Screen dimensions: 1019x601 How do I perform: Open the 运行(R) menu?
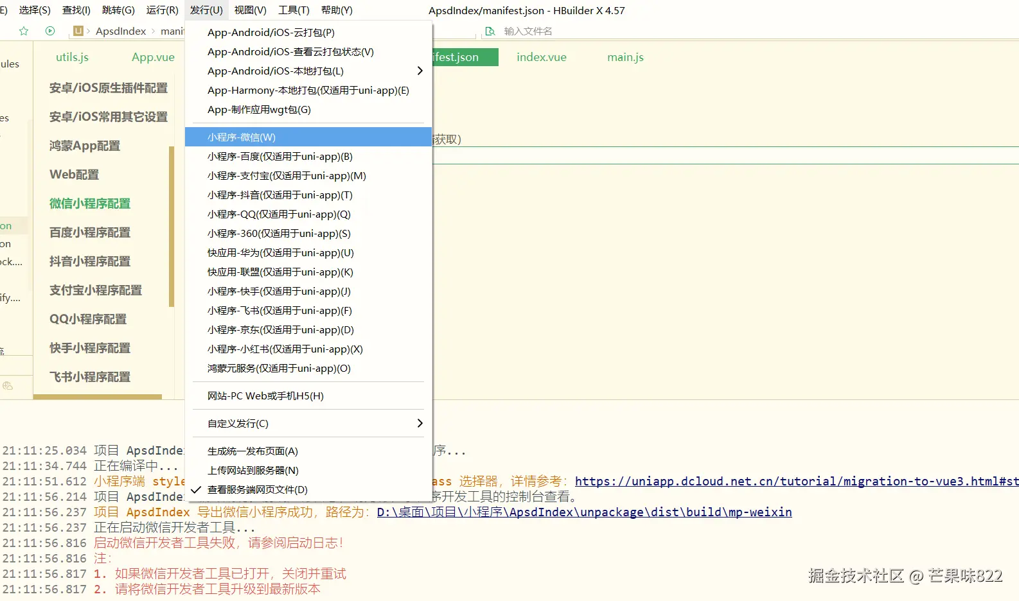pyautogui.click(x=162, y=10)
